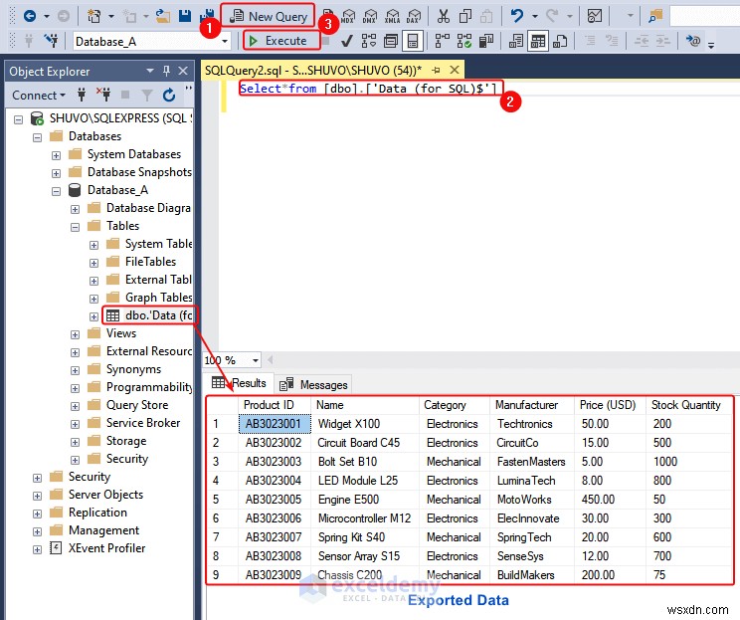Viewport: 740px width, 620px height.
Task: Open the Query Options icon
Action: click(391, 41)
